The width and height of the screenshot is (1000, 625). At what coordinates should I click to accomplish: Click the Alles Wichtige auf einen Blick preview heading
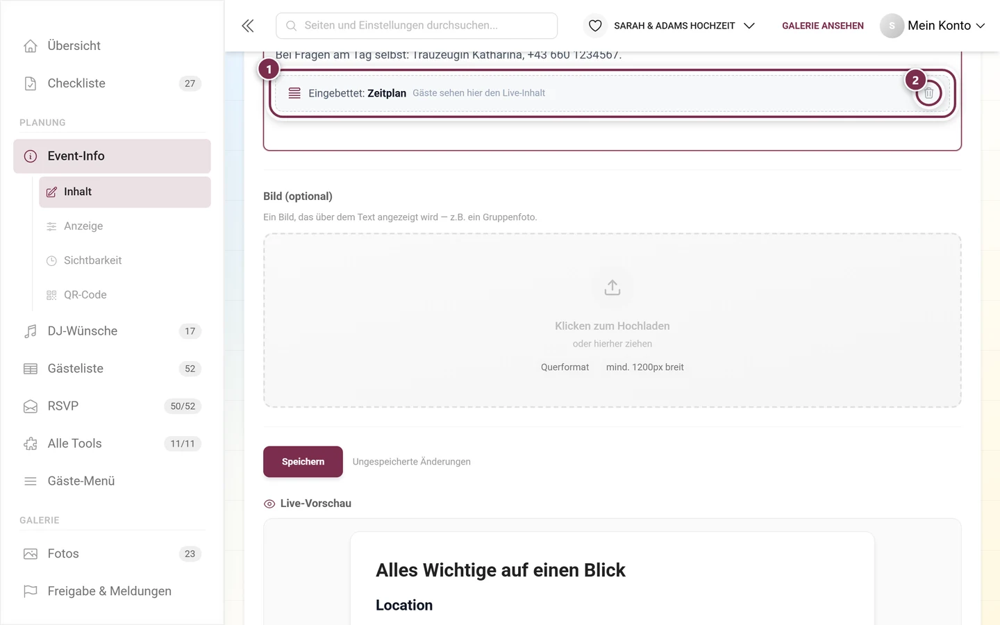pyautogui.click(x=501, y=570)
